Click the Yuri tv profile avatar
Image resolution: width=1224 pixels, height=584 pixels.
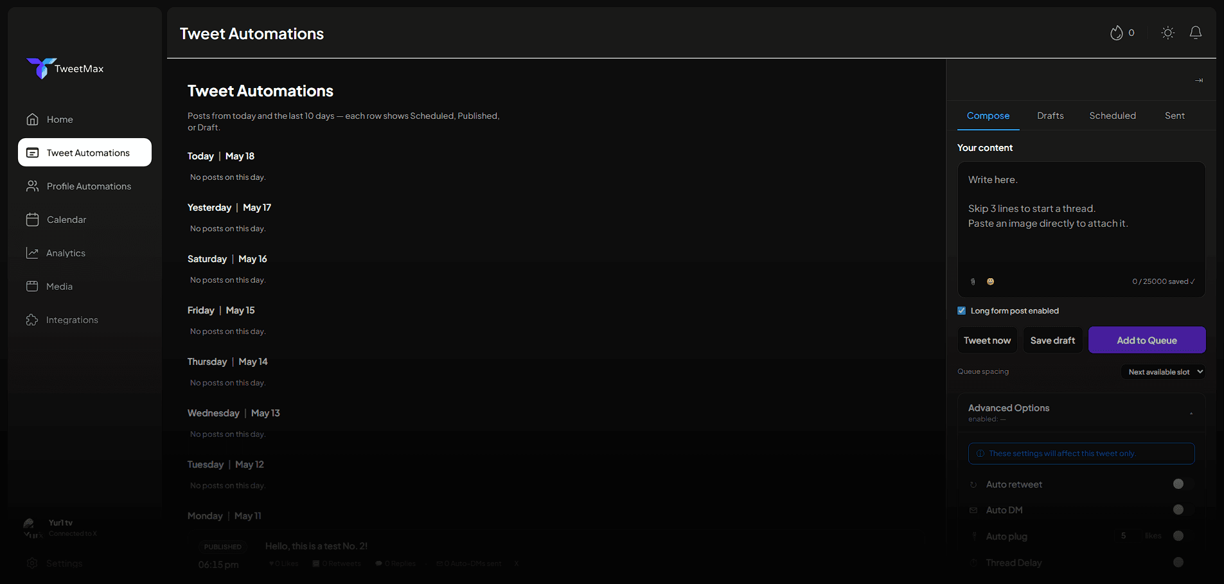(32, 527)
